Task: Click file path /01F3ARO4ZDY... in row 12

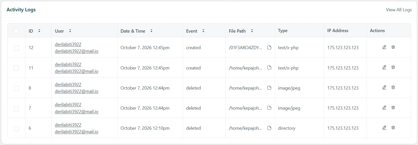Action: click(x=245, y=47)
